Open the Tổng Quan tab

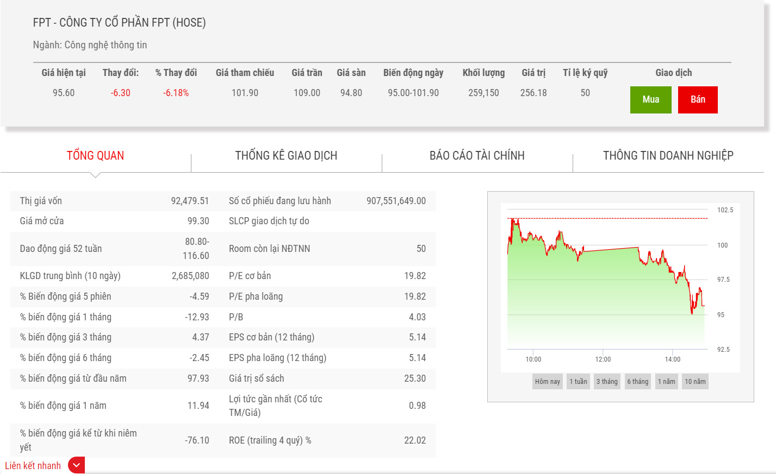click(95, 156)
